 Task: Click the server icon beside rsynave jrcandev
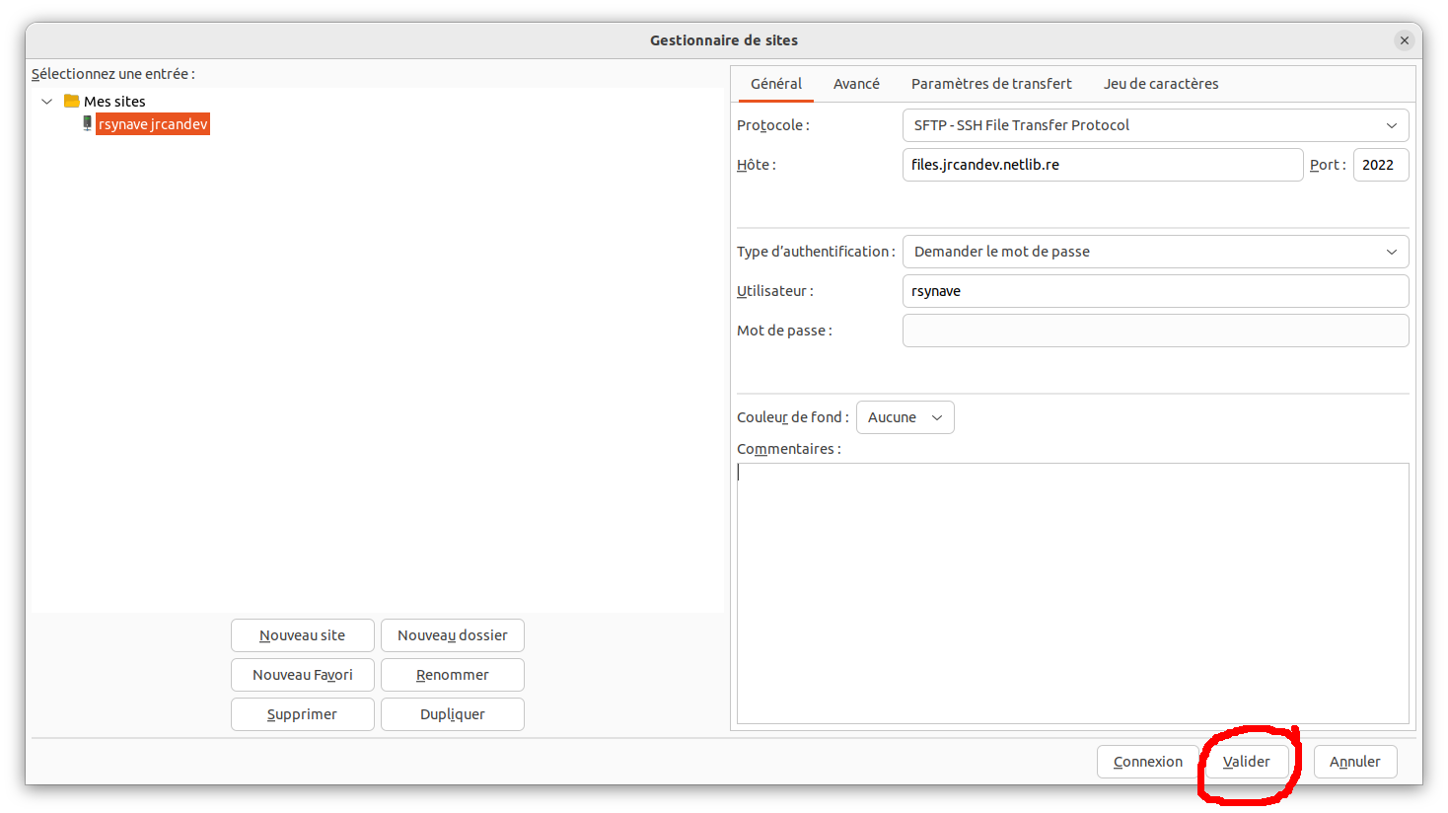click(87, 123)
